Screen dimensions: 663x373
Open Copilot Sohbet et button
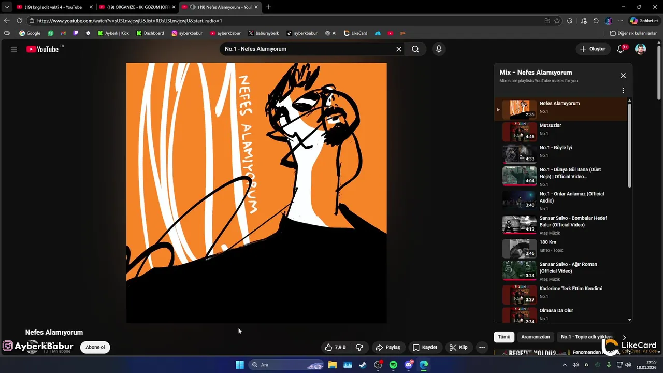[x=644, y=21]
